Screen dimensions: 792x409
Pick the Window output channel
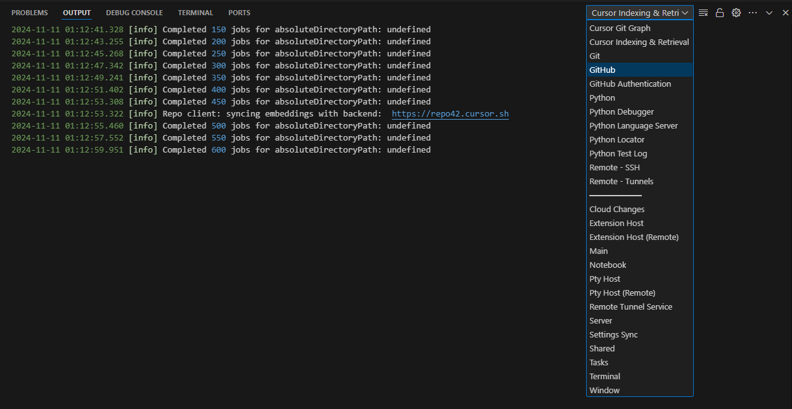pyautogui.click(x=604, y=390)
